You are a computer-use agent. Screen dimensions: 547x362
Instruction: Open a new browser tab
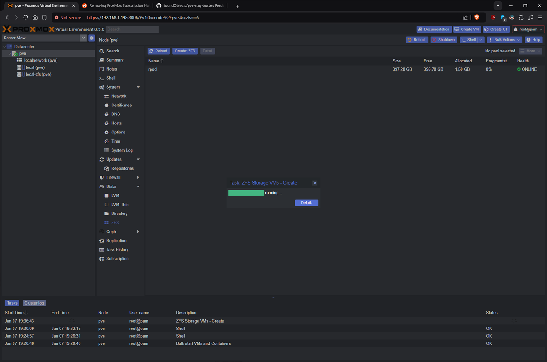(x=237, y=6)
